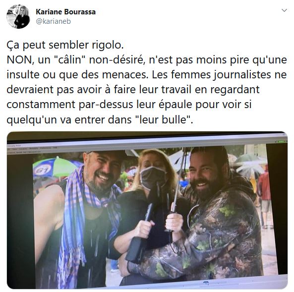Open the tweet options chevron menu
Screen dimensions: 294x292
(x=284, y=10)
